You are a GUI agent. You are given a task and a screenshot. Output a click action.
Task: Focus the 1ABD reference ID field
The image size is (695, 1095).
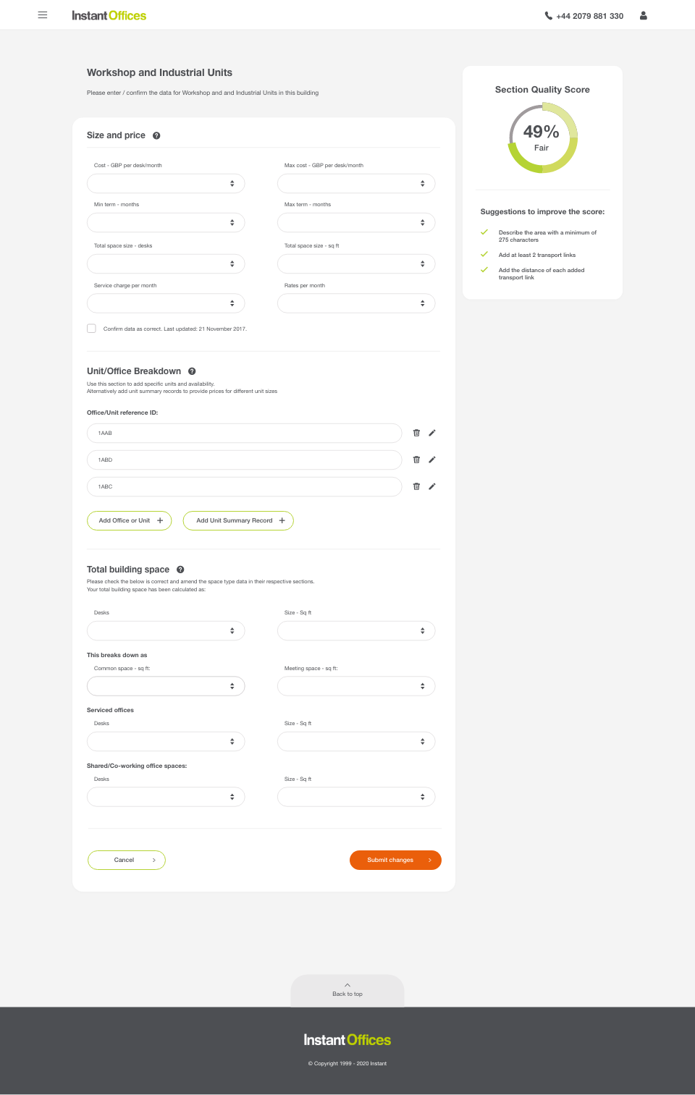pos(245,460)
